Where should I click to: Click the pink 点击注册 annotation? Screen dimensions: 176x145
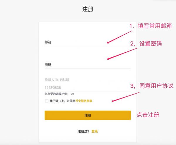click(x=148, y=115)
